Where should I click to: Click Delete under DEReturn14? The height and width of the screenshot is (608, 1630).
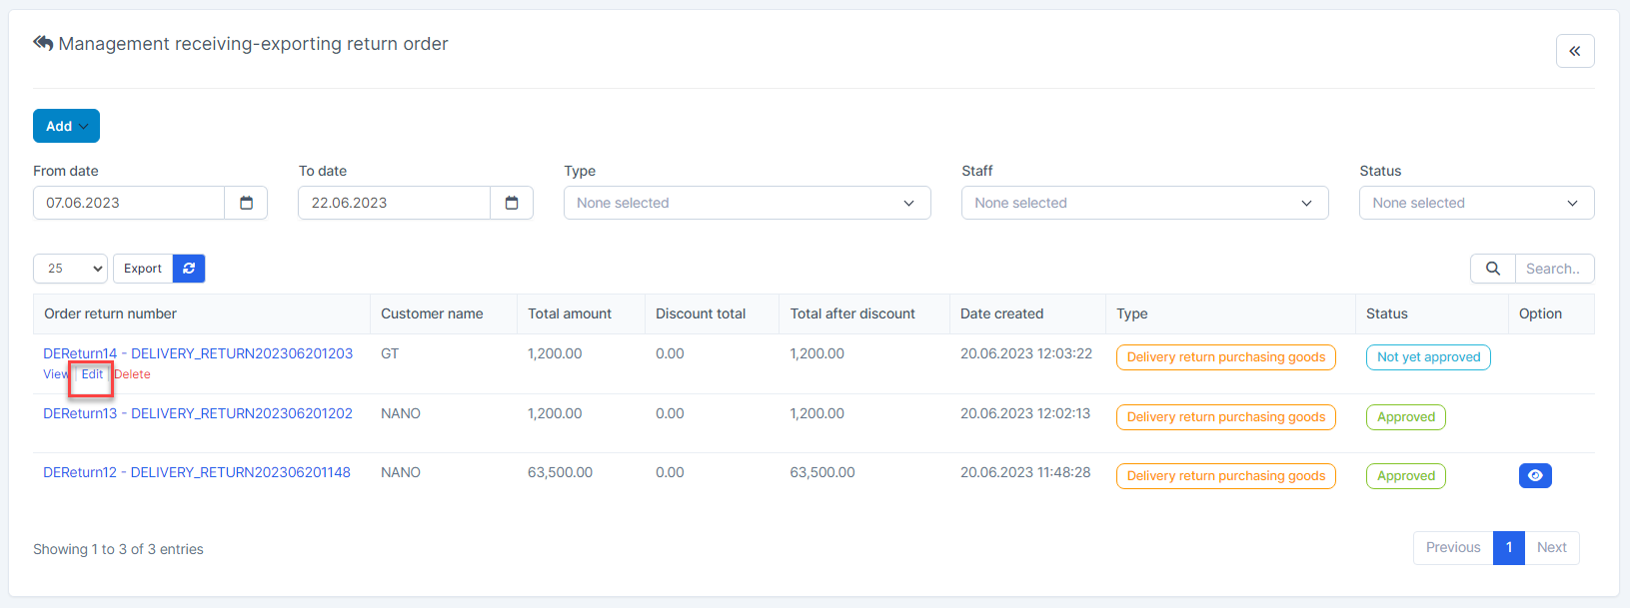[x=133, y=374]
